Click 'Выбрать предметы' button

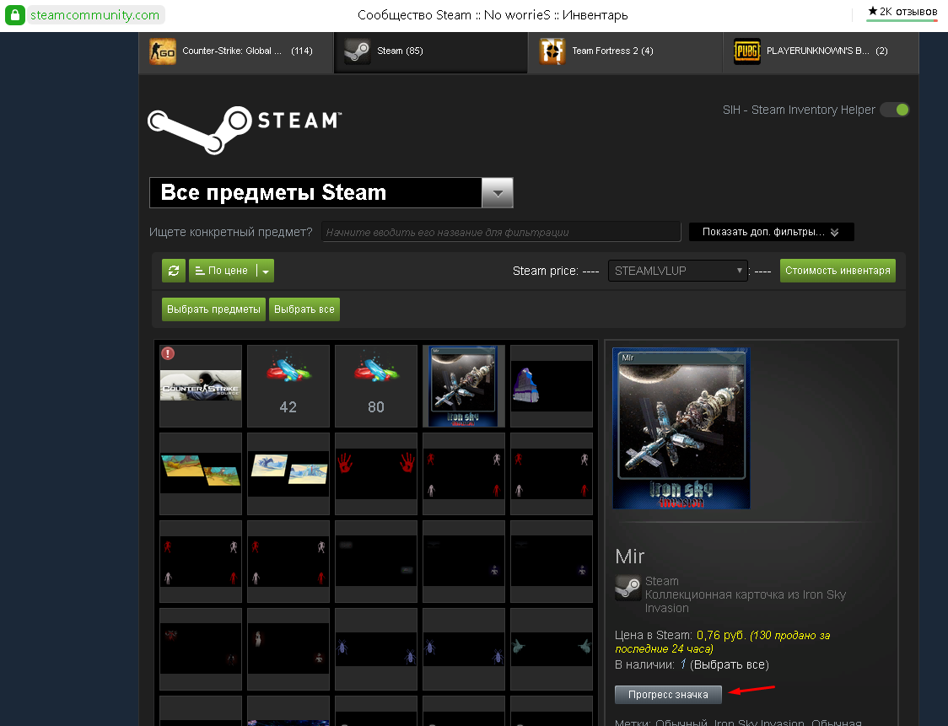coord(213,309)
